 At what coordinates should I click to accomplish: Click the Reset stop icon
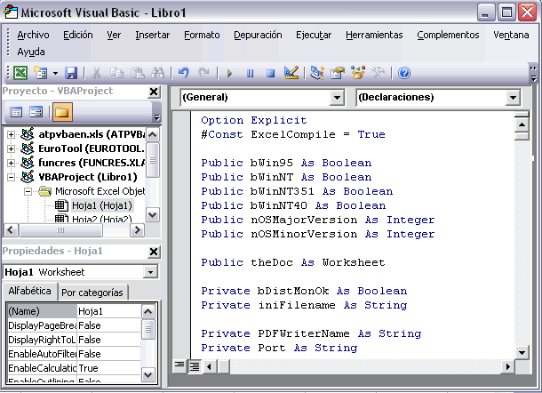click(x=271, y=73)
